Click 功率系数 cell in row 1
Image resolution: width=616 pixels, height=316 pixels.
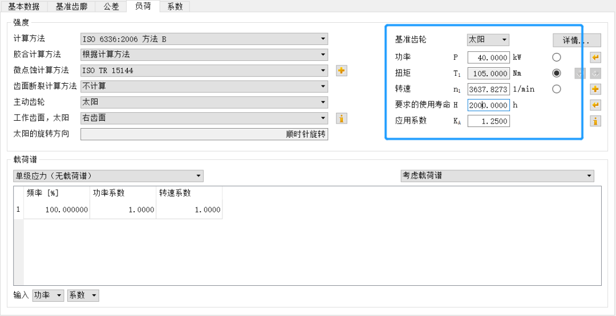[123, 210]
